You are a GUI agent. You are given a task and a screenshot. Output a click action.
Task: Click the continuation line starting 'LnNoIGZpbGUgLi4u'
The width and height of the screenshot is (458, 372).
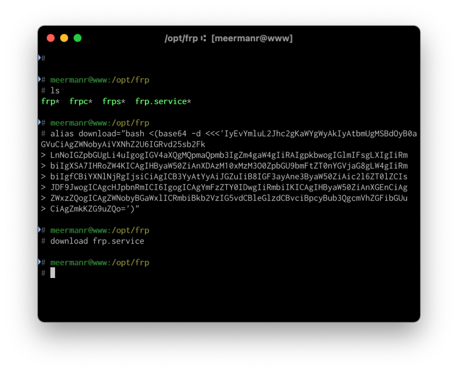point(229,155)
